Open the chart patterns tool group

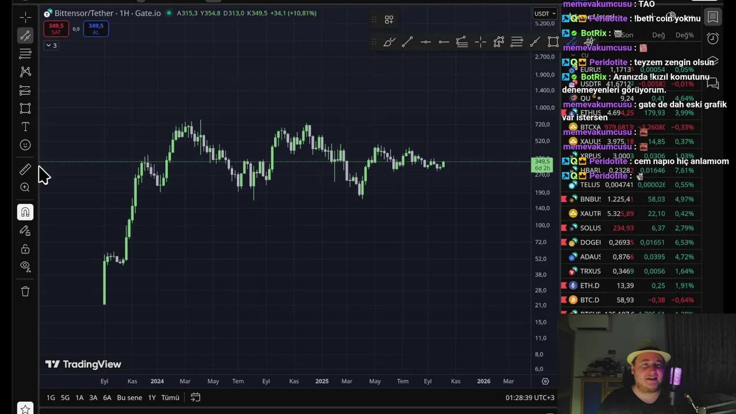tap(25, 72)
